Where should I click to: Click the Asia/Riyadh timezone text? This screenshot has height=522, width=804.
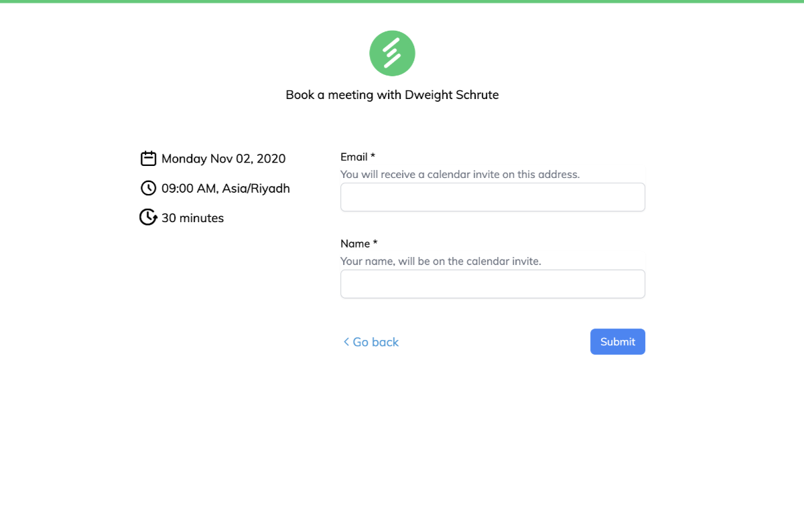pyautogui.click(x=256, y=189)
